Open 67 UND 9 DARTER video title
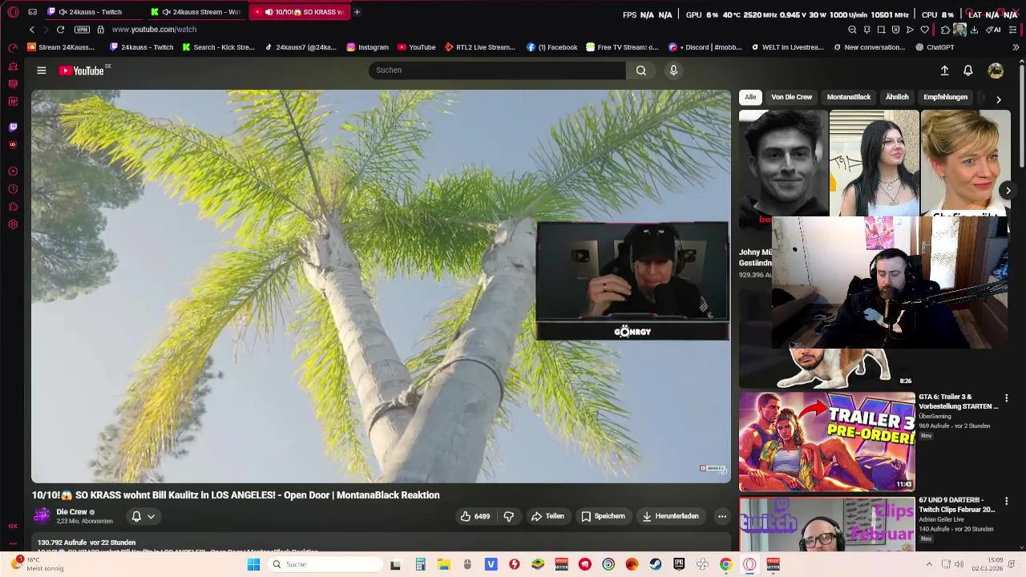The image size is (1026, 577). 957,505
